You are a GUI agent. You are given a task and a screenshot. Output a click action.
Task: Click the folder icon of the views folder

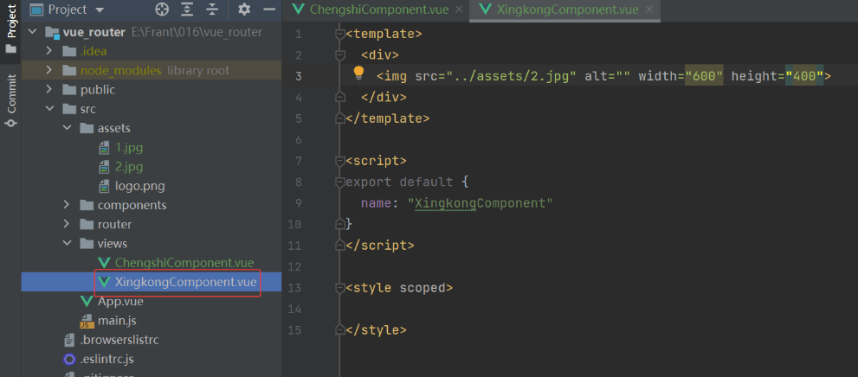click(x=87, y=243)
